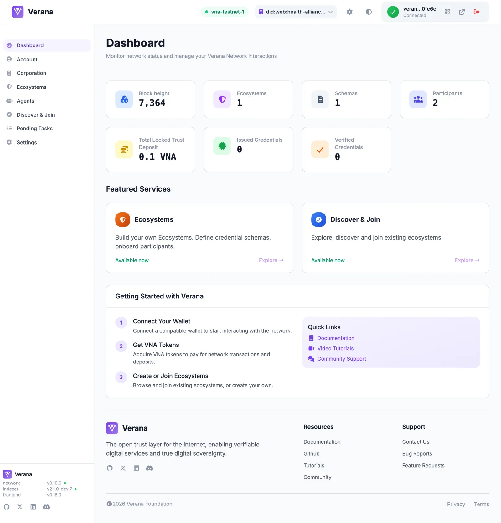Open LinkedIn icon in sidebar bottom

[x=33, y=507]
